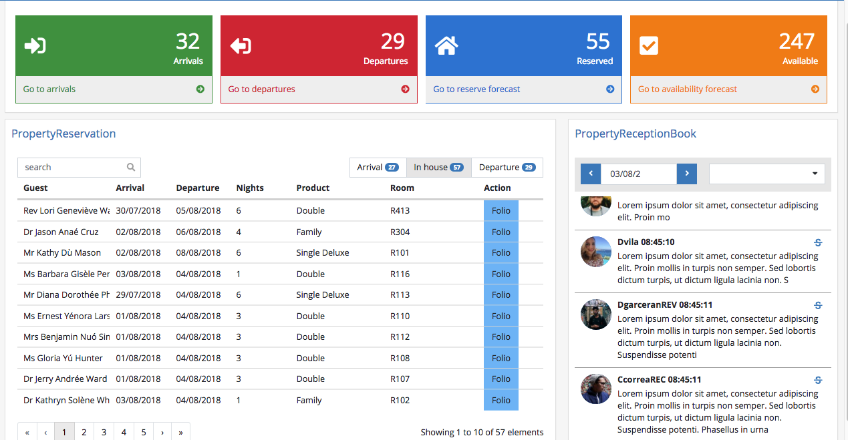The image size is (848, 440).
Task: Click the red arrow icon beside Go to departures
Action: pos(405,89)
